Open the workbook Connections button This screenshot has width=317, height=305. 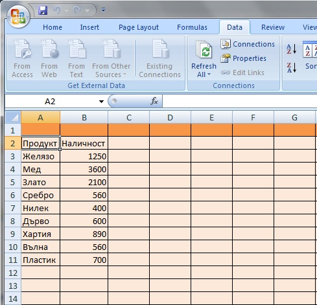[248, 44]
